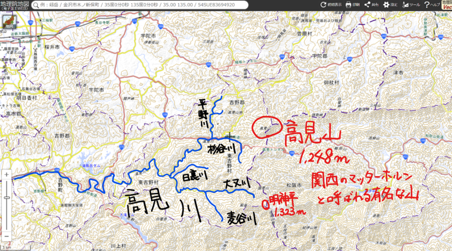Click the 三輪駅 station label
The width and height of the screenshot is (452, 251).
(48, 21)
